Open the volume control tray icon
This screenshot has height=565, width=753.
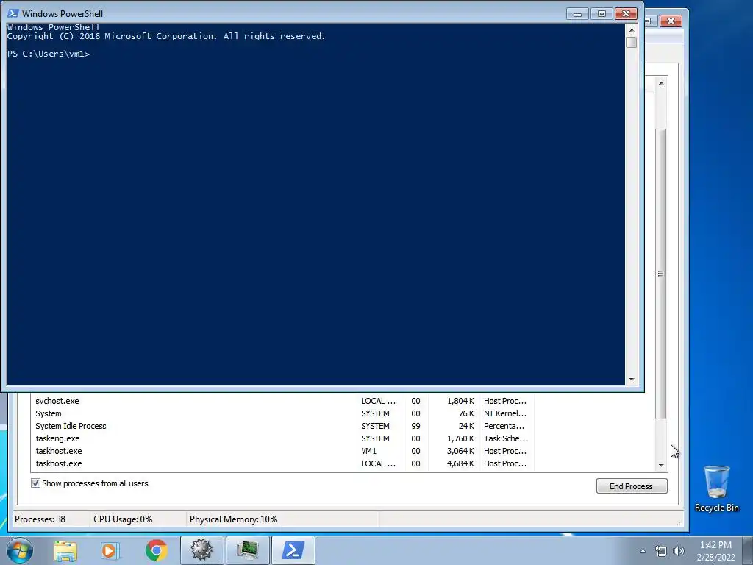[679, 551]
